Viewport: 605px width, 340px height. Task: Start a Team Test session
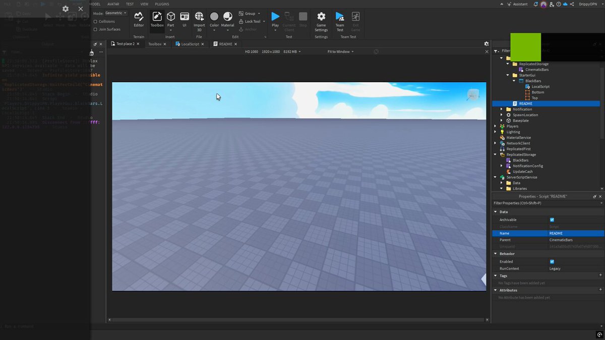tap(340, 22)
